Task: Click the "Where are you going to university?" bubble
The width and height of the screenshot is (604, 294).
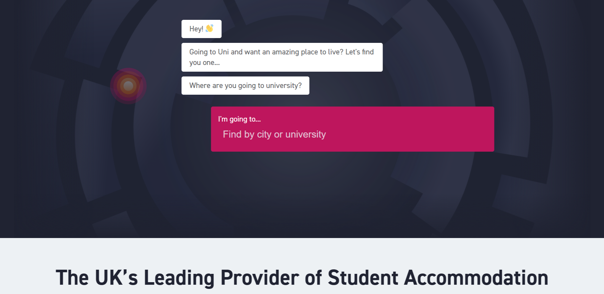Action: pos(245,85)
